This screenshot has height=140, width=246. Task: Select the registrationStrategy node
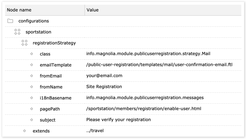(54, 43)
